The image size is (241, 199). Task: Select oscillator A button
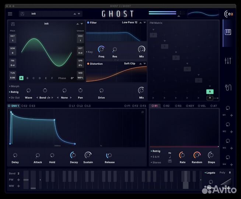click(x=21, y=78)
